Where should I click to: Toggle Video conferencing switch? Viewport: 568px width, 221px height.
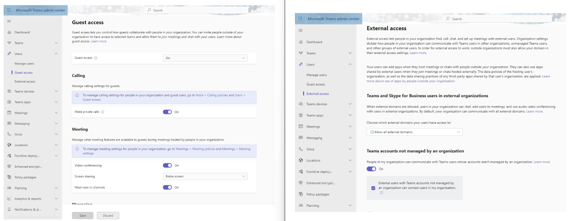pos(167,166)
